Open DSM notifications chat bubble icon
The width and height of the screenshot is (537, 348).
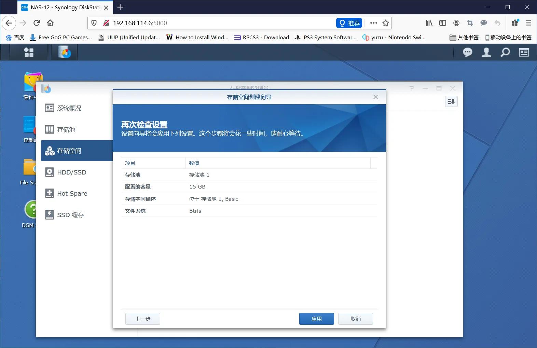coord(468,52)
